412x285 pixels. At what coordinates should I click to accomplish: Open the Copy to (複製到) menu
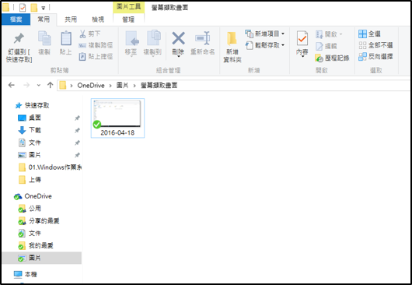152,44
